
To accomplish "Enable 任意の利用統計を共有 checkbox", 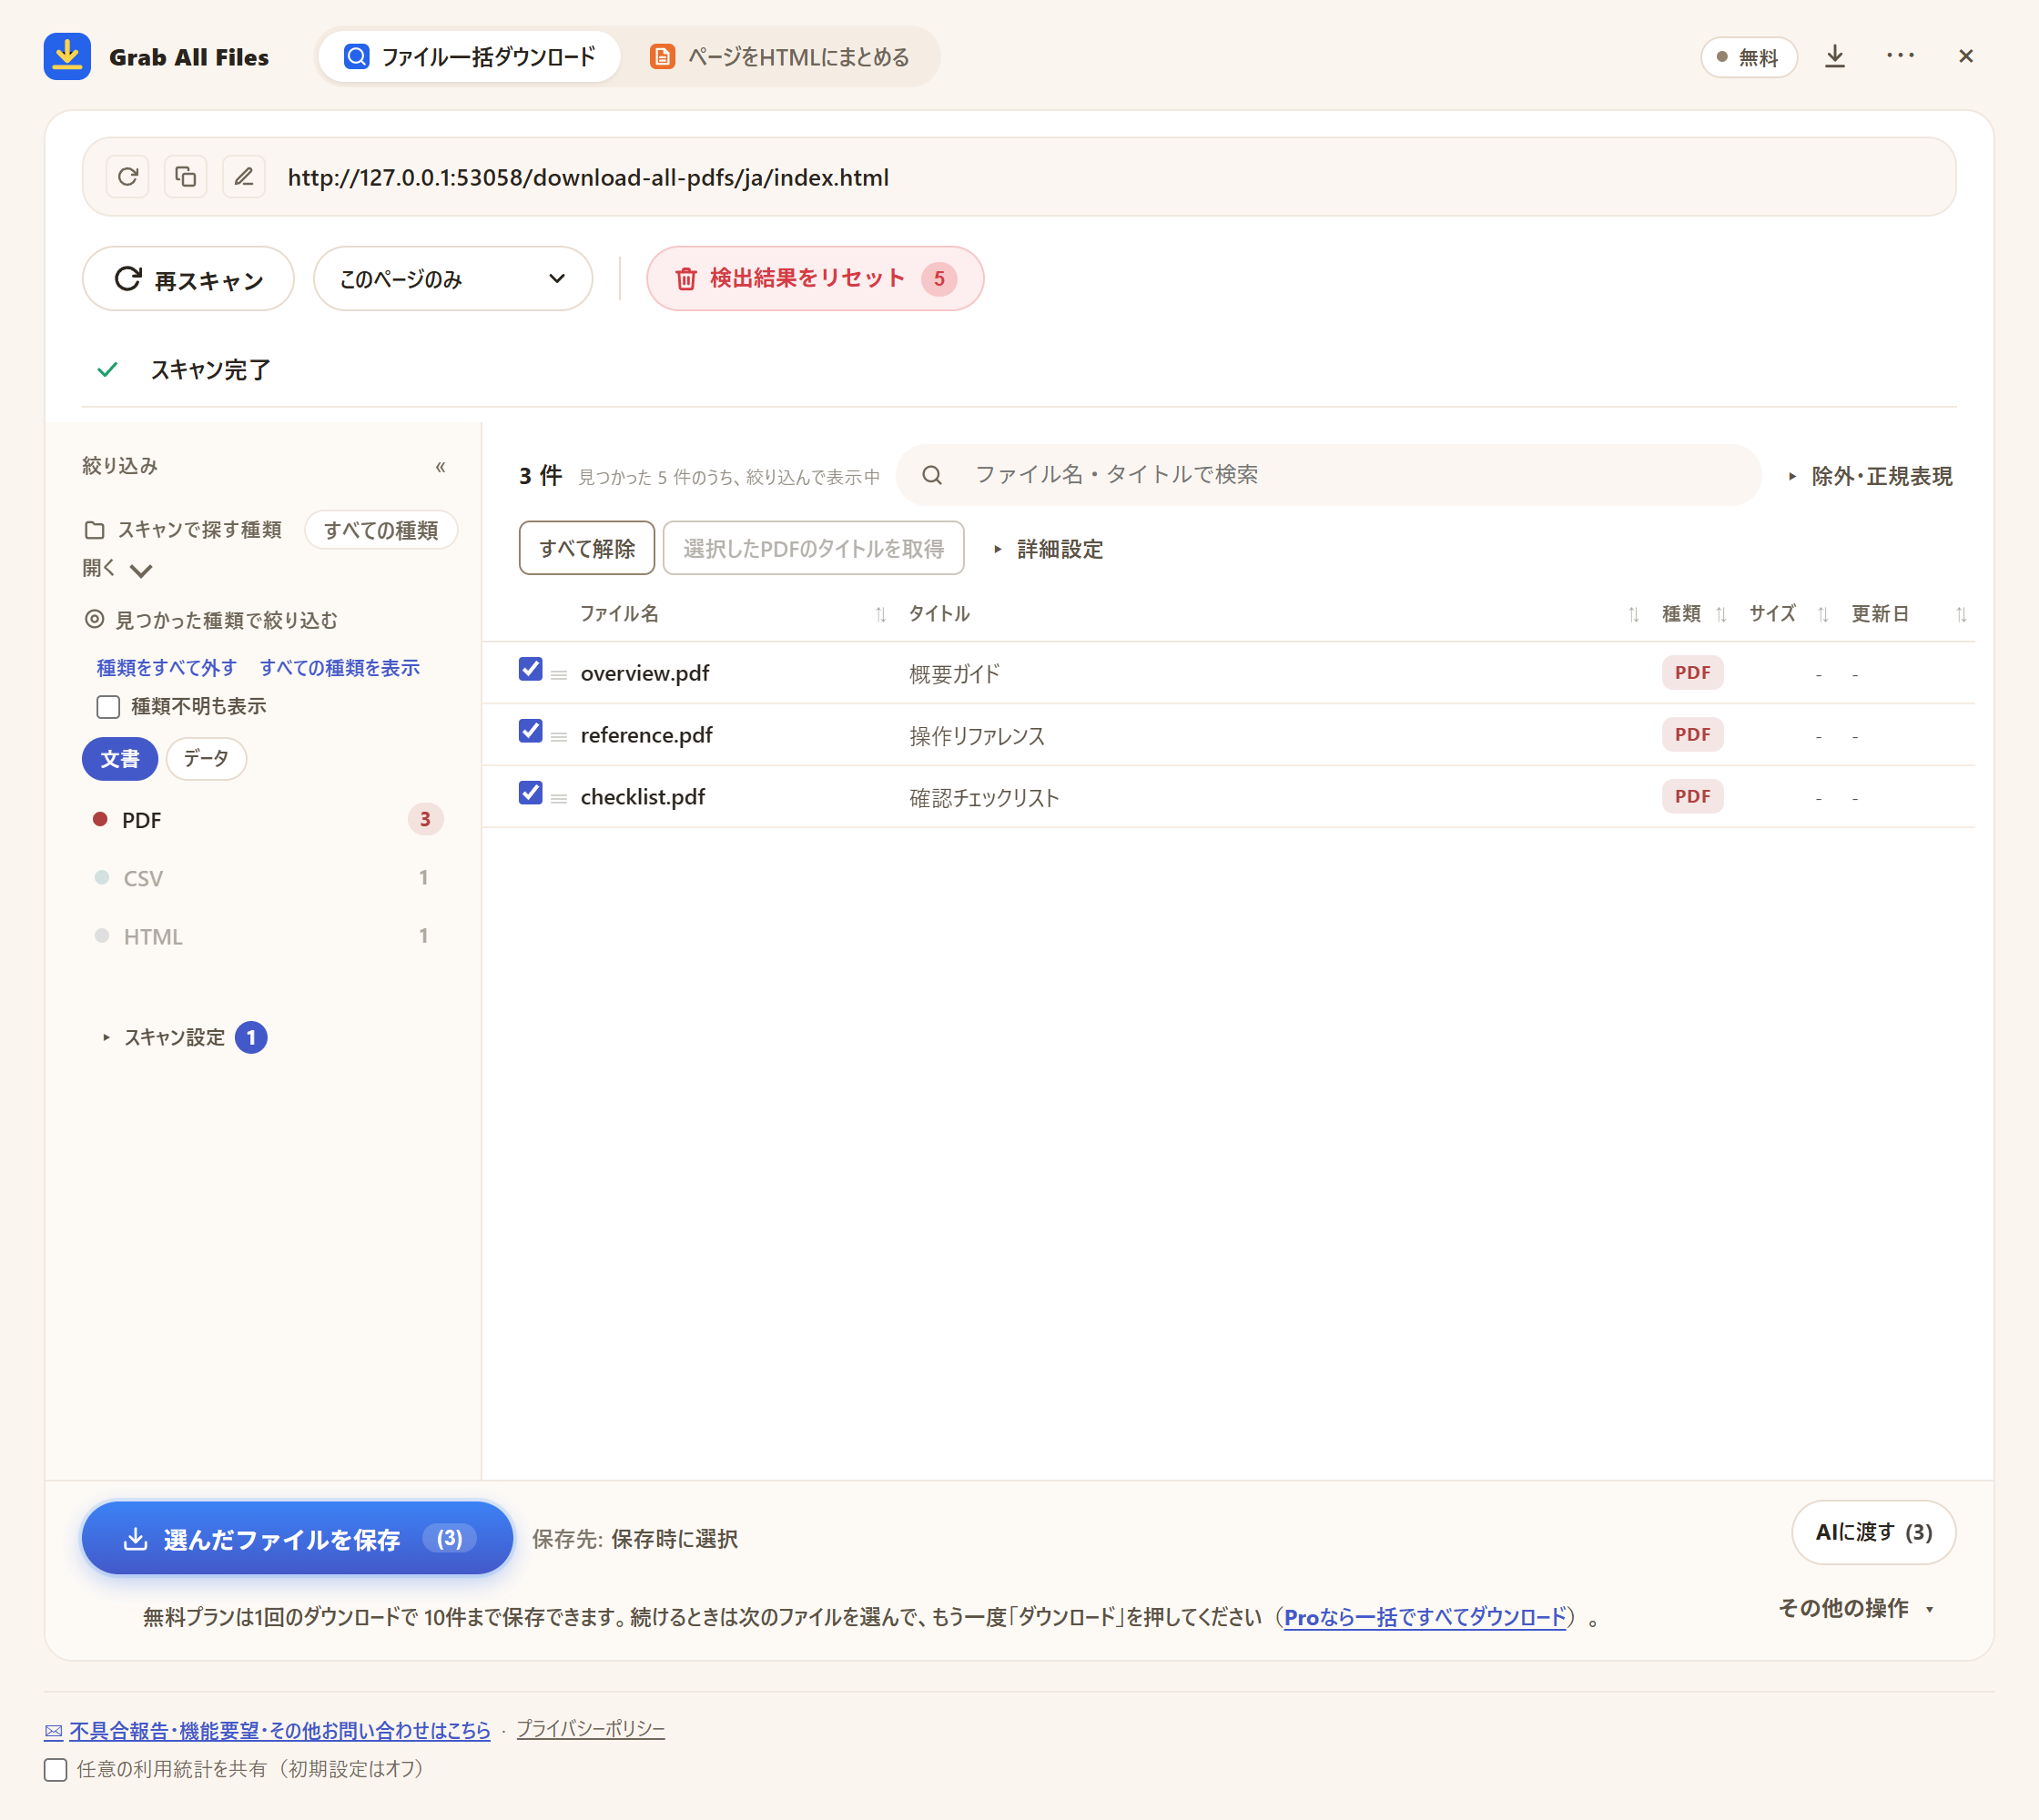I will pos(56,1770).
